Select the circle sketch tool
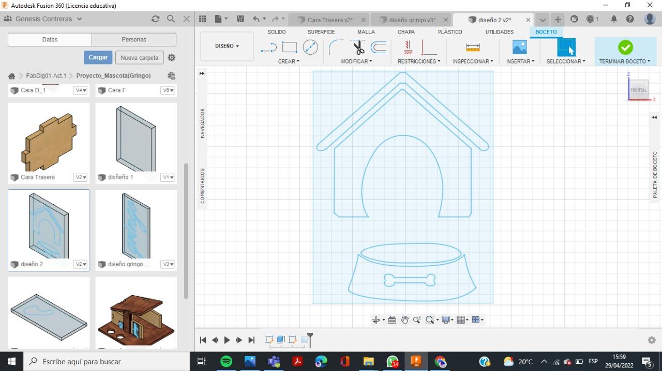This screenshot has width=662, height=371. 310,47
